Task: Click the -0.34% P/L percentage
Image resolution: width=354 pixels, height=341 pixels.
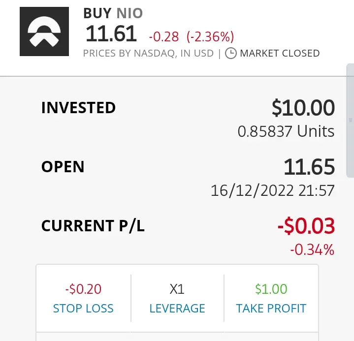Action: click(x=312, y=250)
